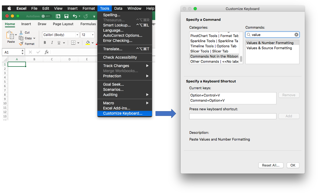
Task: Expand the Borders dropdown arrow
Action: [x=78, y=43]
